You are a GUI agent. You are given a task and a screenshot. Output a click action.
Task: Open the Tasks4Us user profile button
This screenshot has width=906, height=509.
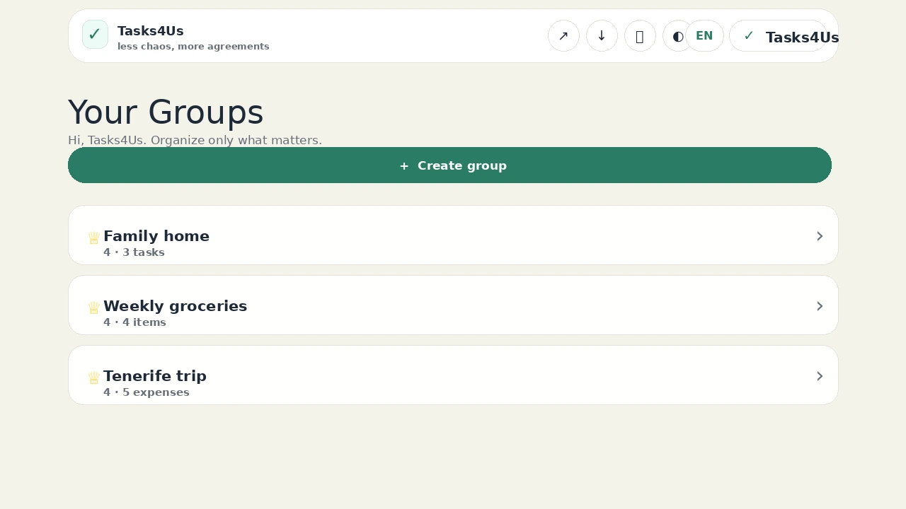(779, 36)
